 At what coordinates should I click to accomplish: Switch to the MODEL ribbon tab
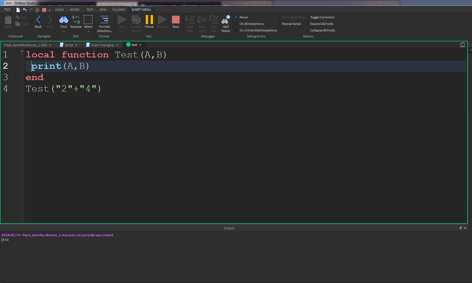75,10
